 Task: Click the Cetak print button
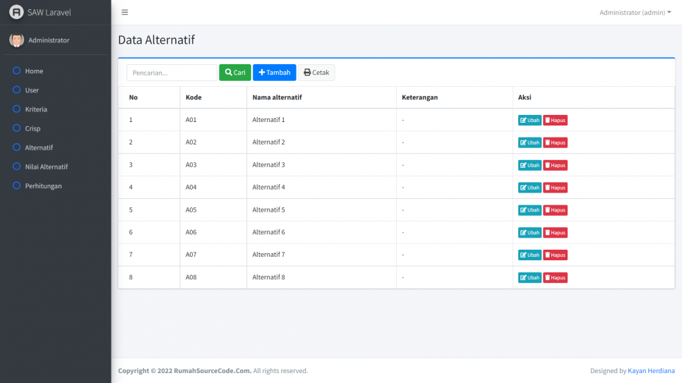click(316, 73)
